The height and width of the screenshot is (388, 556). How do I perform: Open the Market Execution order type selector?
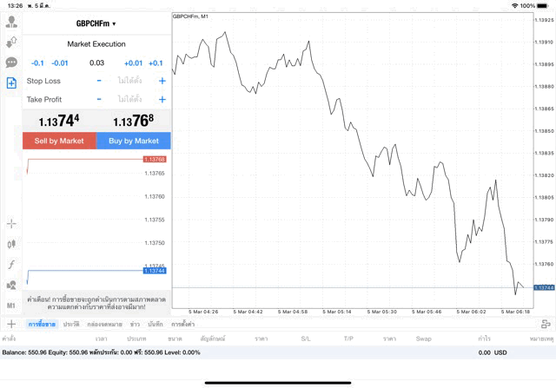tap(96, 43)
